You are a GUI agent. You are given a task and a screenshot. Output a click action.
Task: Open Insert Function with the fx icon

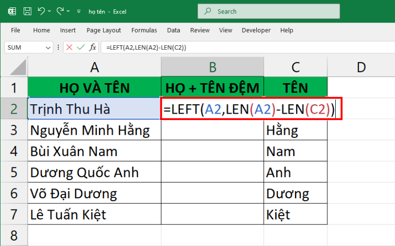coord(92,47)
